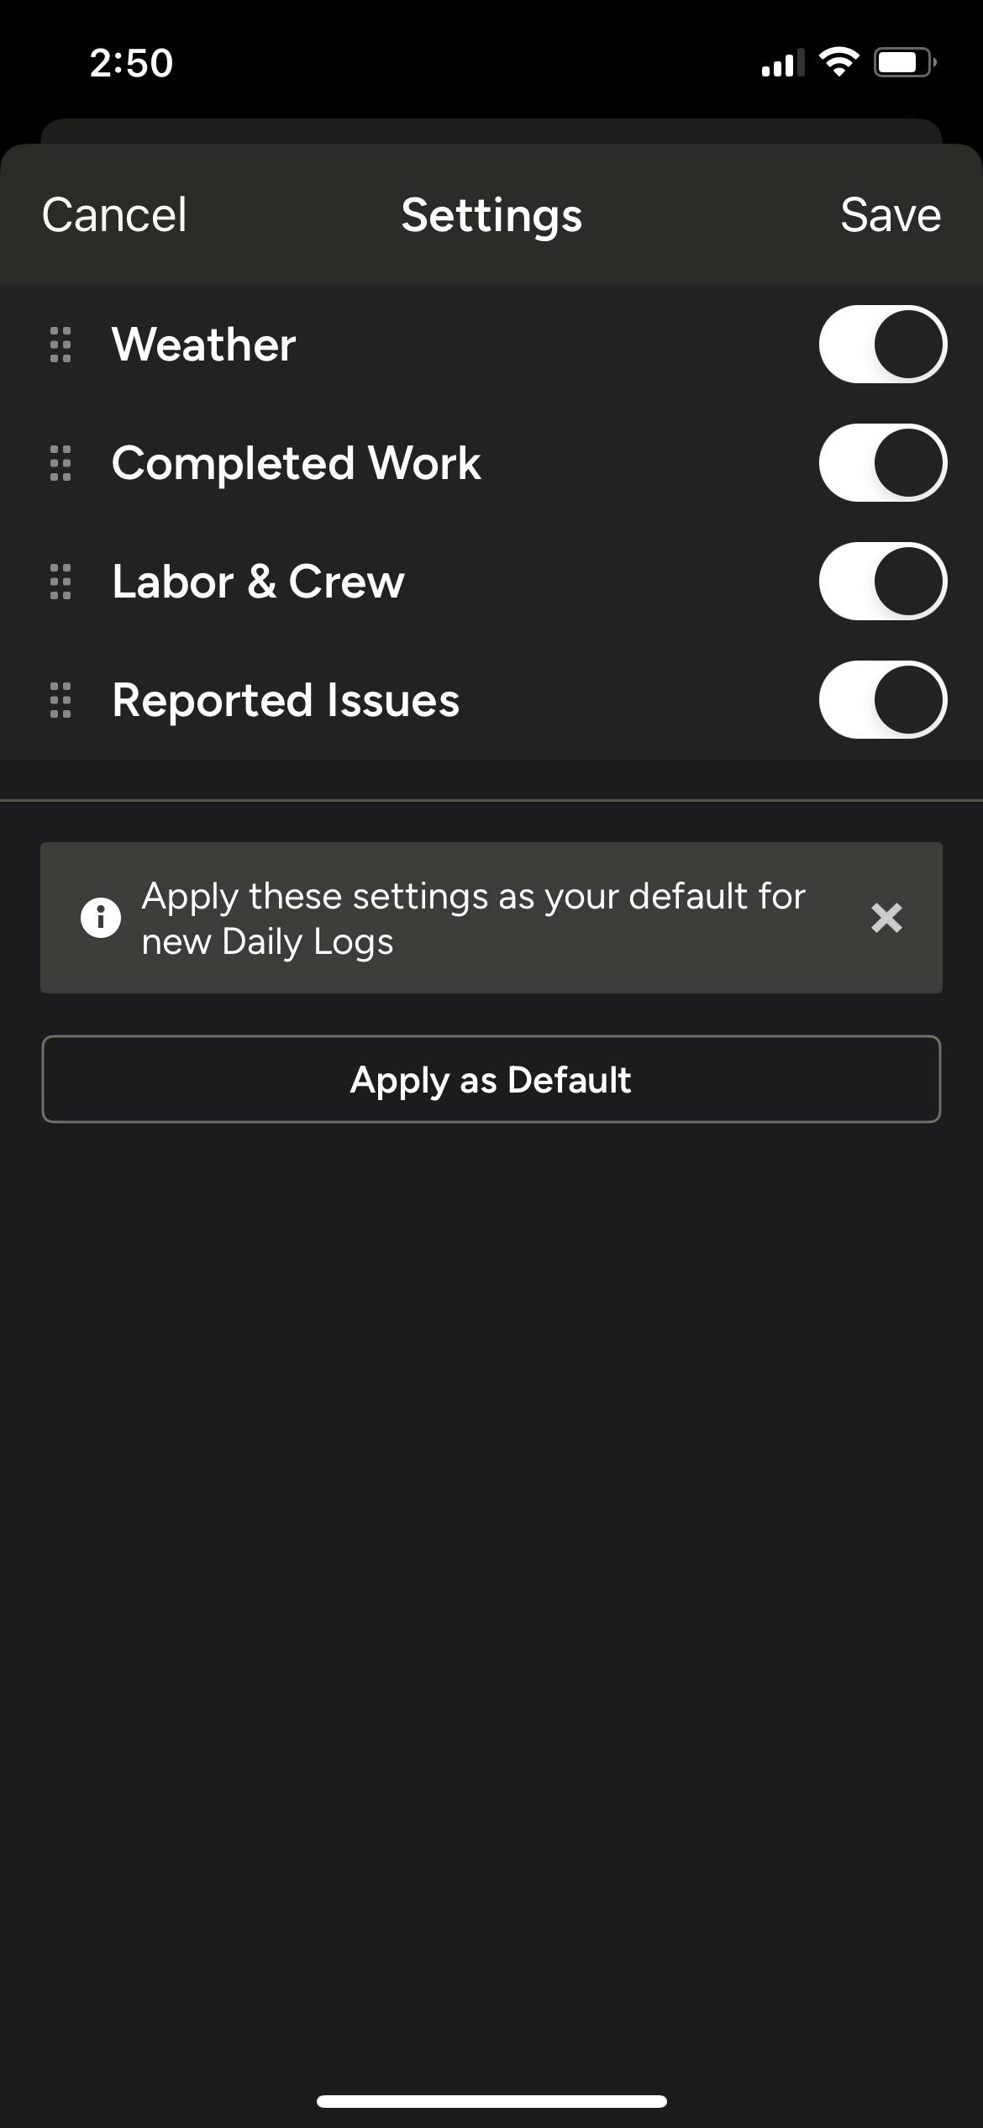
Task: Disable the Labor & Crew switch
Action: coord(882,582)
